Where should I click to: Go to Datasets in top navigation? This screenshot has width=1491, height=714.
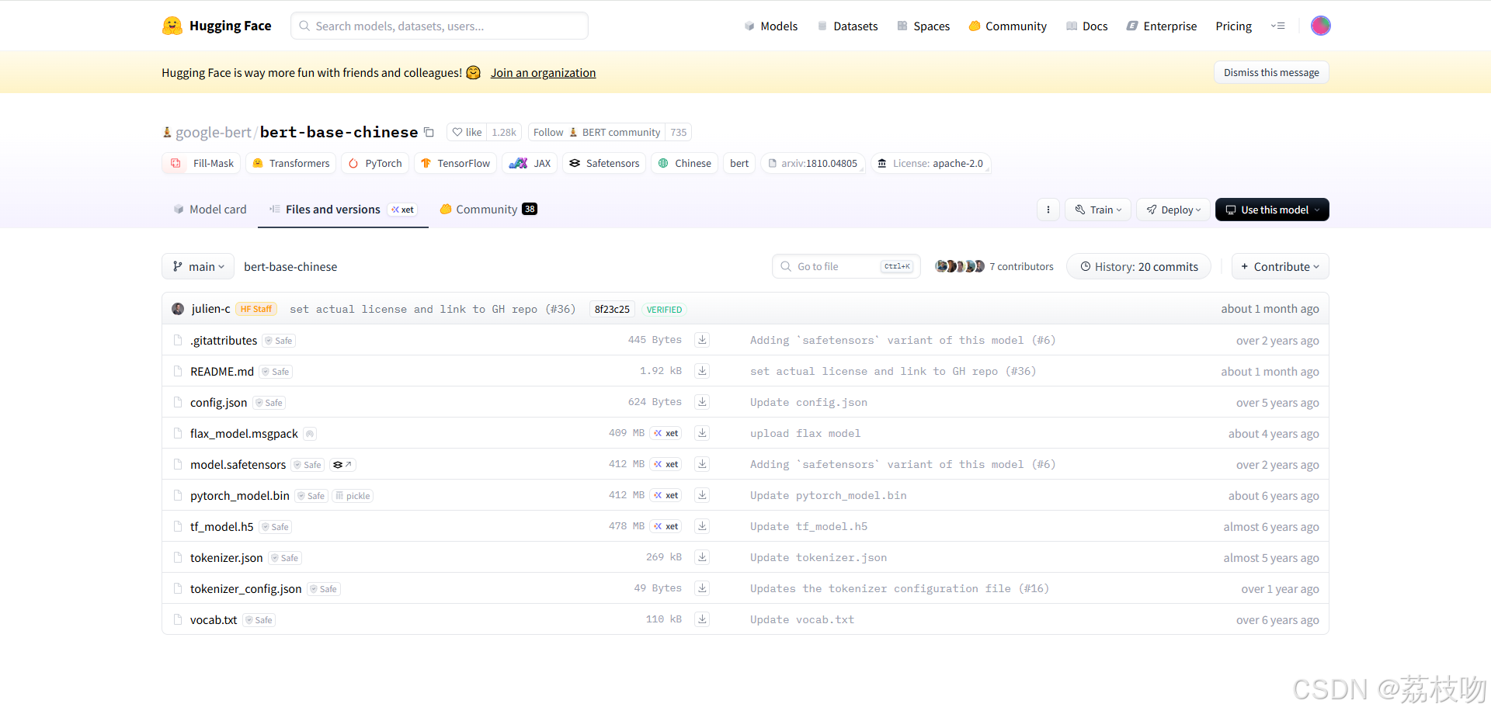pyautogui.click(x=847, y=26)
